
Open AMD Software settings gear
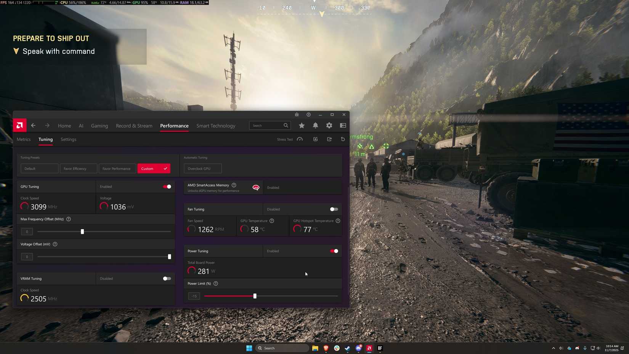coord(329,125)
